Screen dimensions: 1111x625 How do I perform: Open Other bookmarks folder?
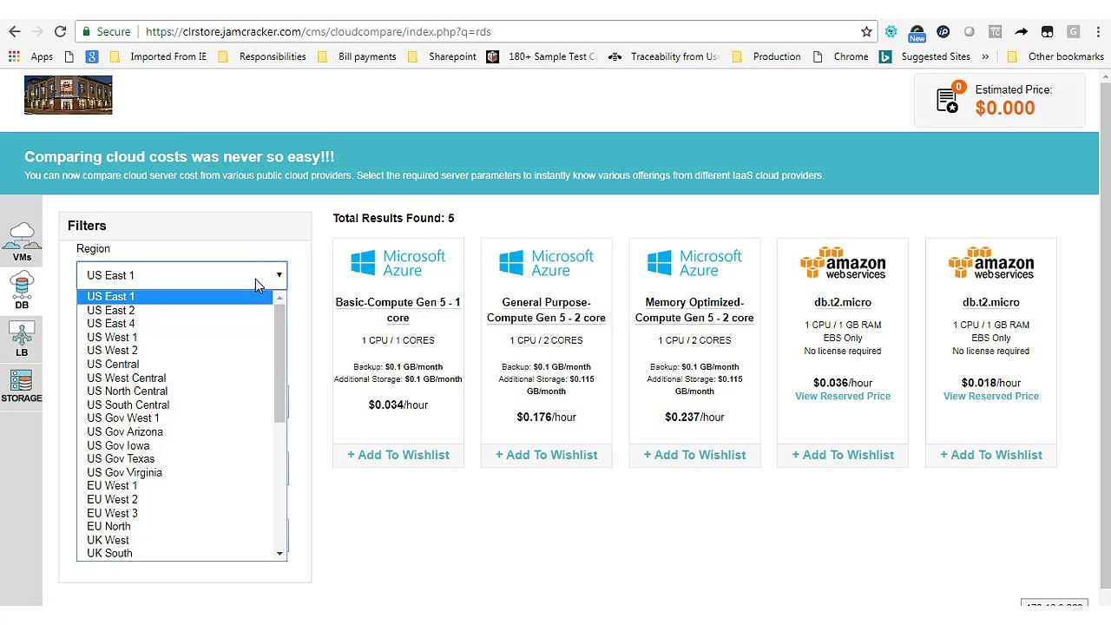(x=1055, y=56)
